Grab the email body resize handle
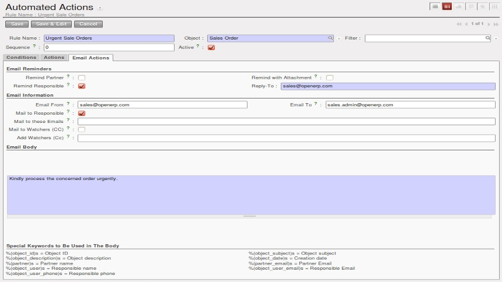 pyautogui.click(x=249, y=217)
